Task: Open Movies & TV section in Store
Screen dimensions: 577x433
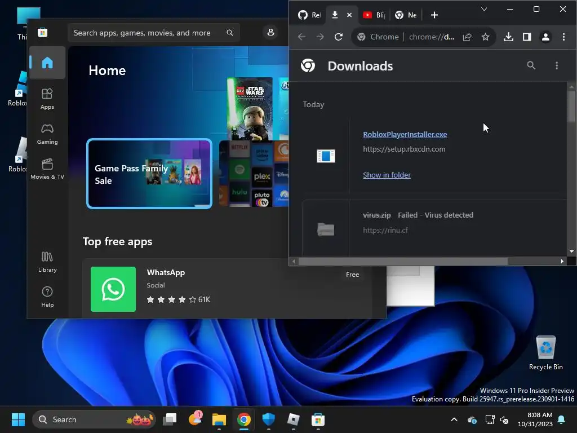Action: coord(47,169)
